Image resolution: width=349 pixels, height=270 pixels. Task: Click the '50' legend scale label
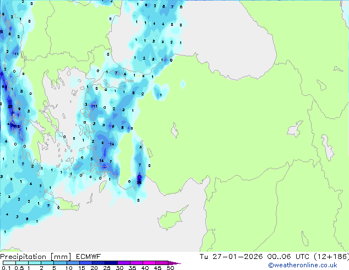tap(170, 268)
